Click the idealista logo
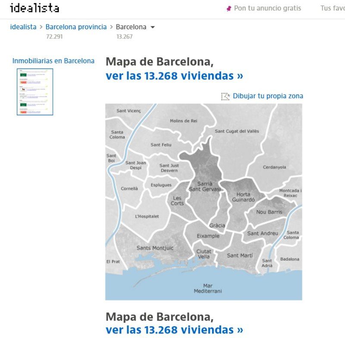The width and height of the screenshot is (345, 343). [34, 8]
